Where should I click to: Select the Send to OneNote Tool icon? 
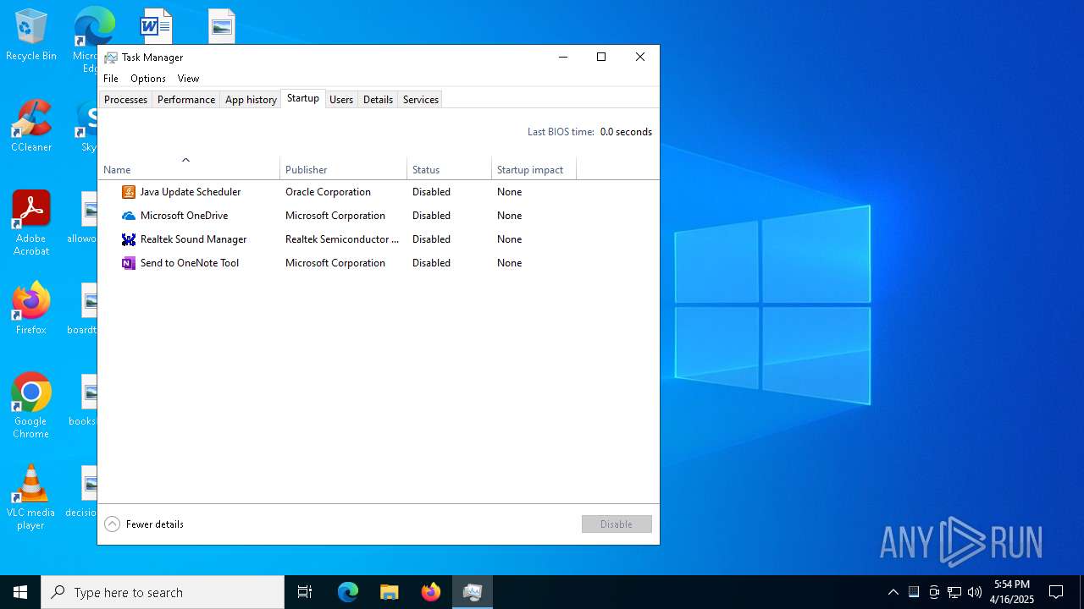coord(129,263)
